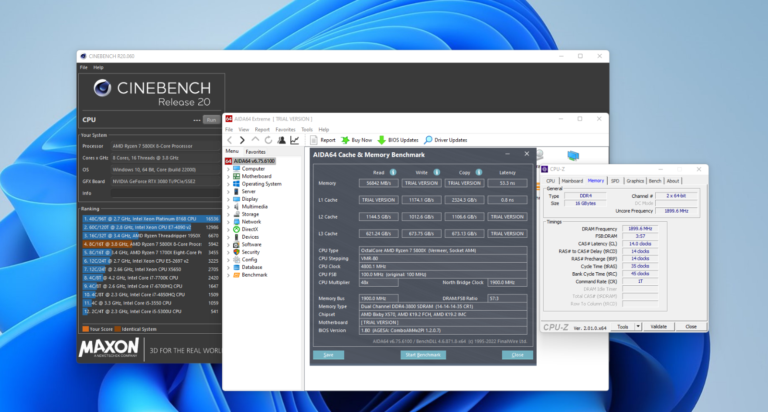Click BIOS Updates in the AIDA64 toolbar
The height and width of the screenshot is (412, 768).
(x=398, y=140)
